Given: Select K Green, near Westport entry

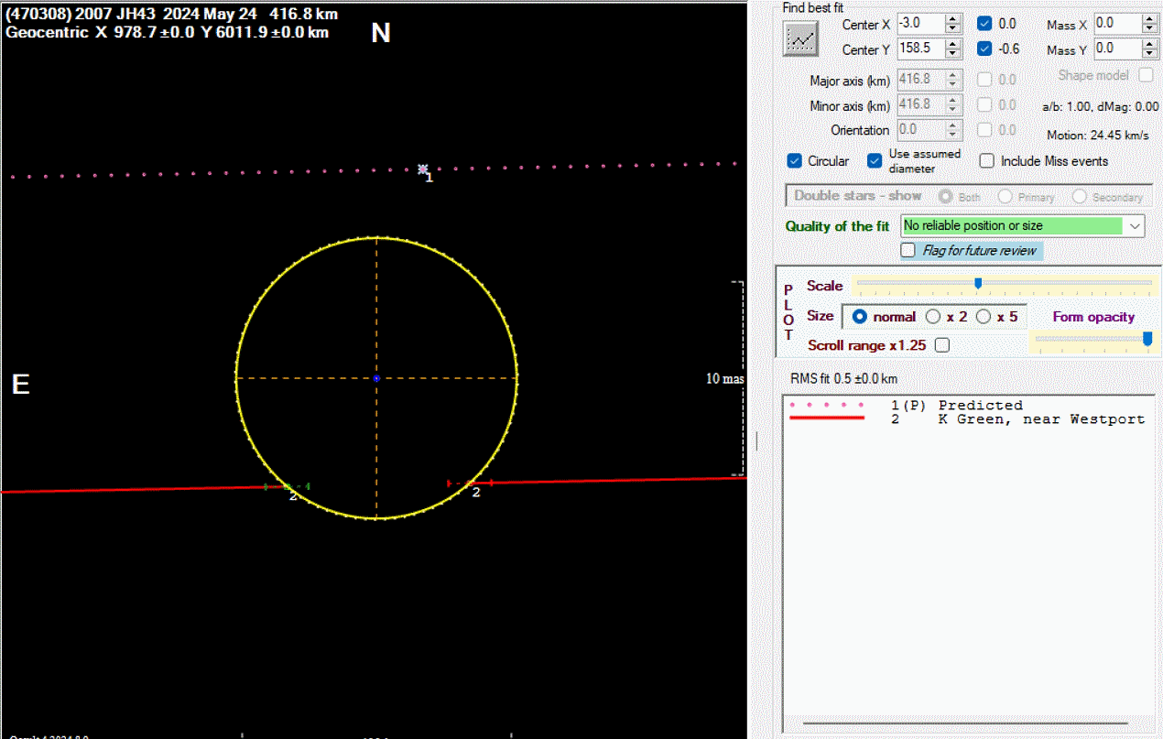Looking at the screenshot, I should point(1040,419).
